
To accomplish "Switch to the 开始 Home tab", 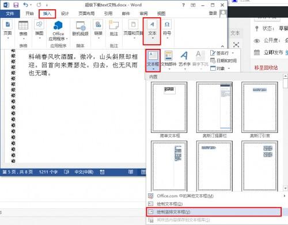I will point(29,13).
